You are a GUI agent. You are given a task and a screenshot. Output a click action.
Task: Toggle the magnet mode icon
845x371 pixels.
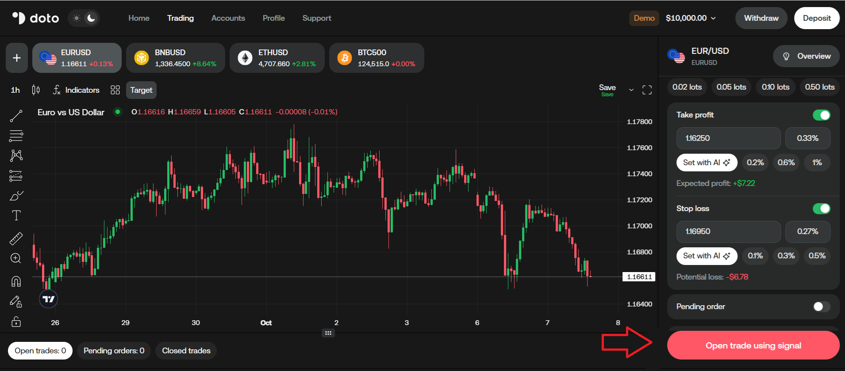coord(16,281)
